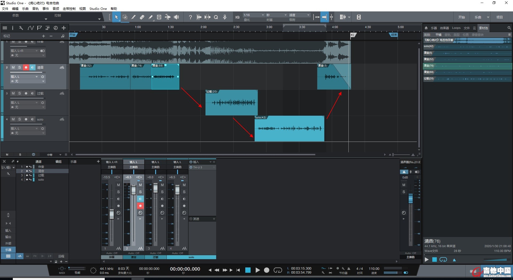The height and width of the screenshot is (280, 513).
Task: Open the browser search magnifier
Action: point(509,28)
